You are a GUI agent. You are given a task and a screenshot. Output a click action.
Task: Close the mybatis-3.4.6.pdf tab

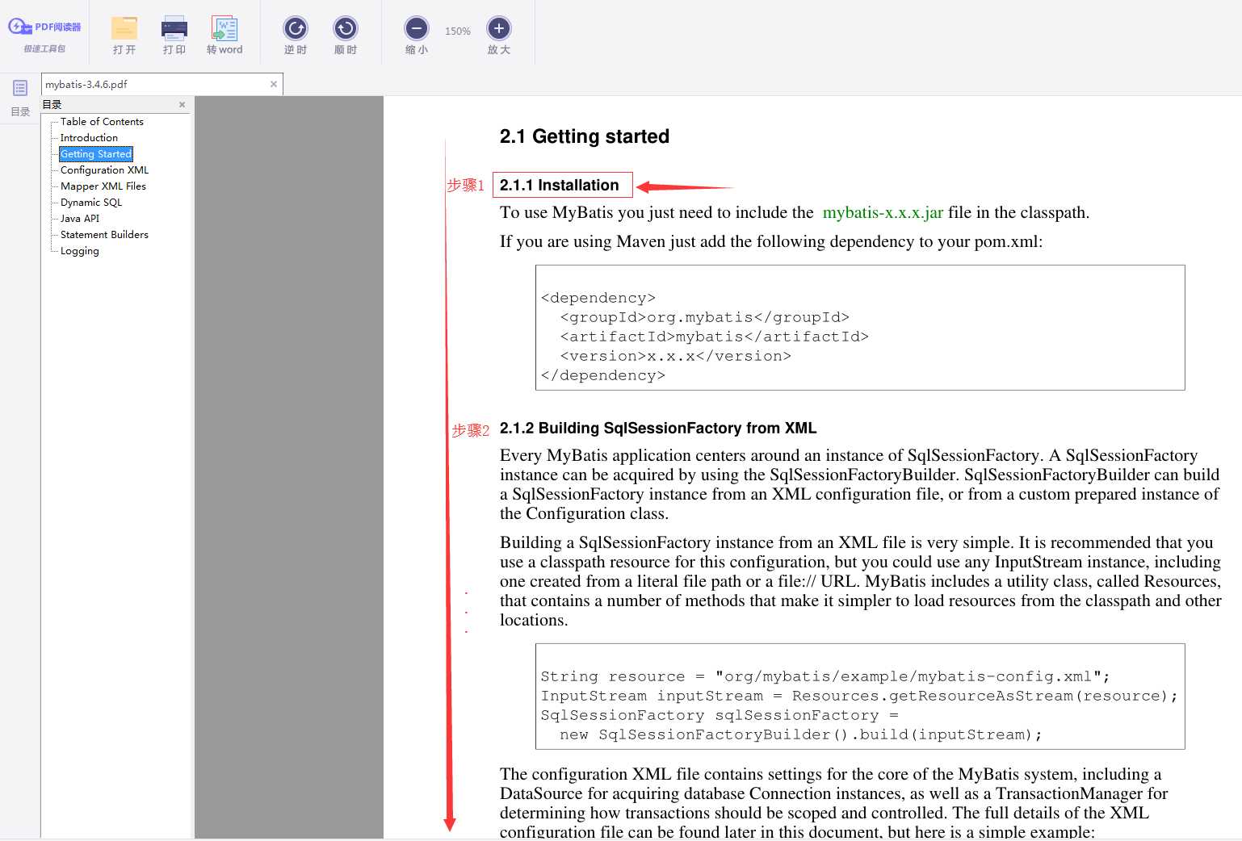coord(274,84)
